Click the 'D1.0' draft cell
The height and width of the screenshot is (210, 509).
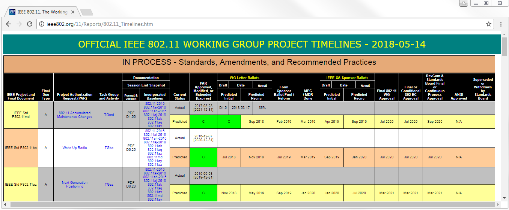(223, 108)
